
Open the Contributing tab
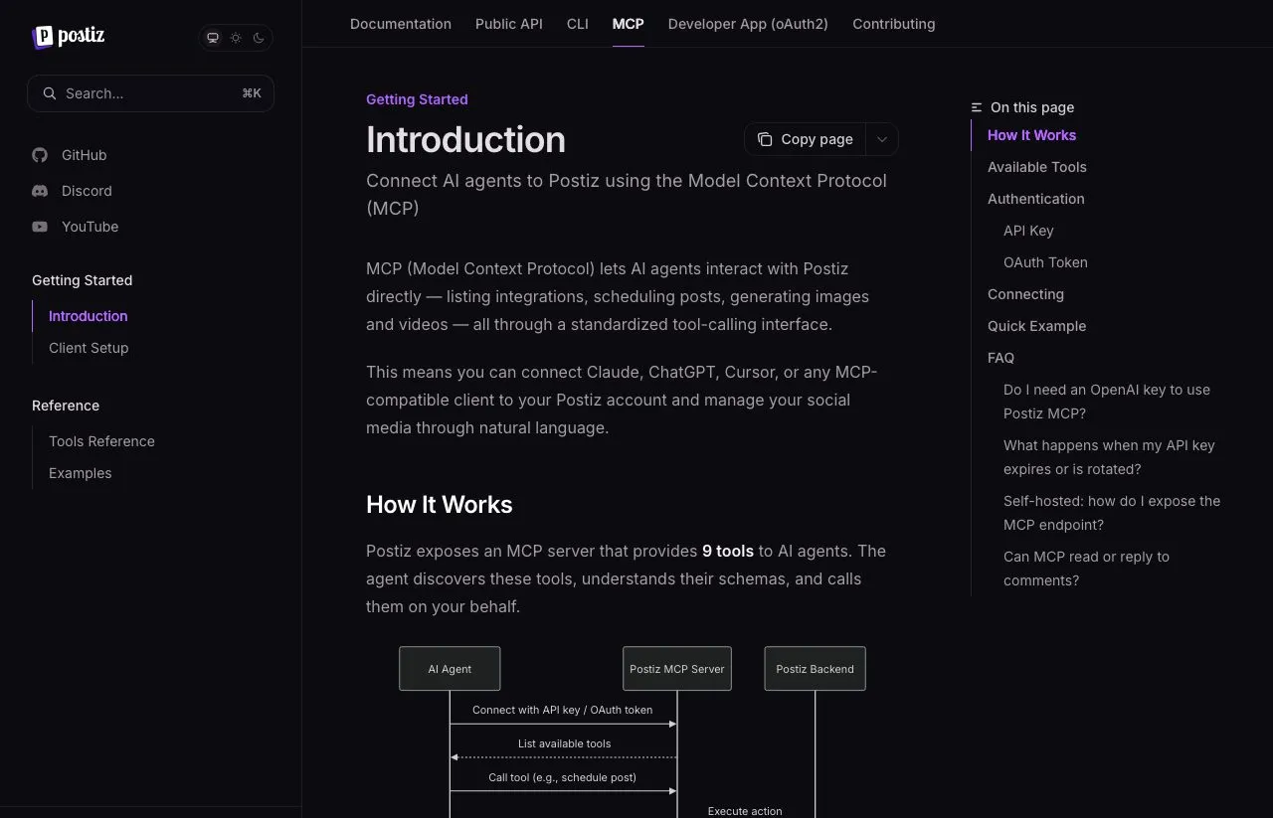point(894,24)
